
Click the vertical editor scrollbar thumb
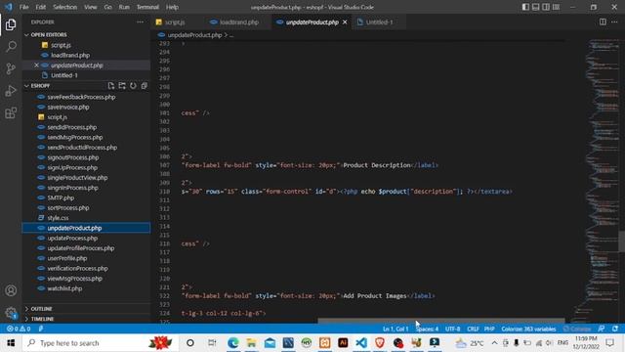click(622, 242)
